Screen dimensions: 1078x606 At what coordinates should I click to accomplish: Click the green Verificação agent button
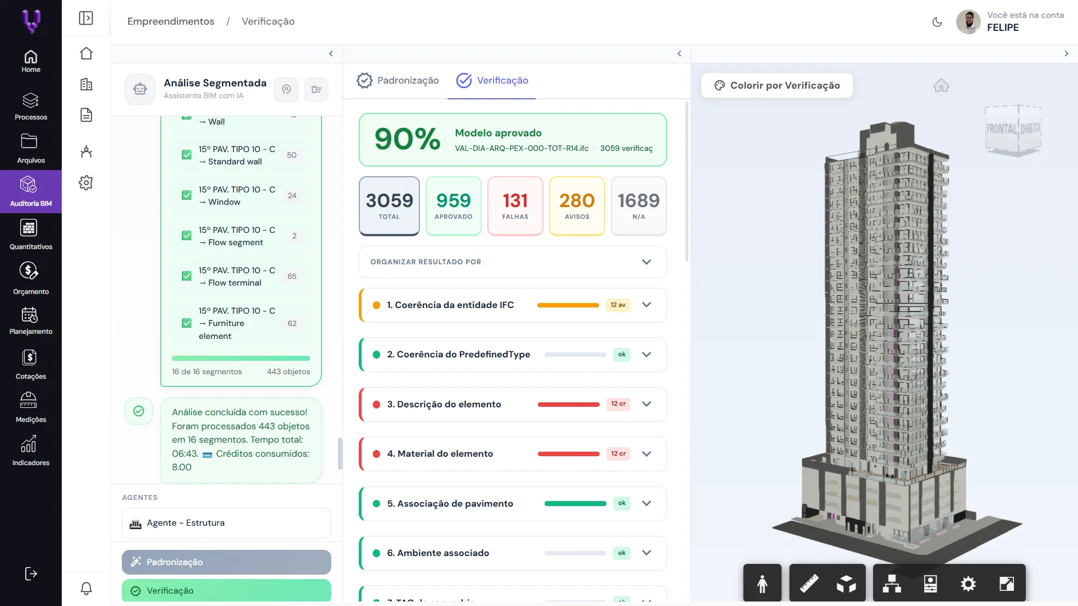[x=226, y=590]
